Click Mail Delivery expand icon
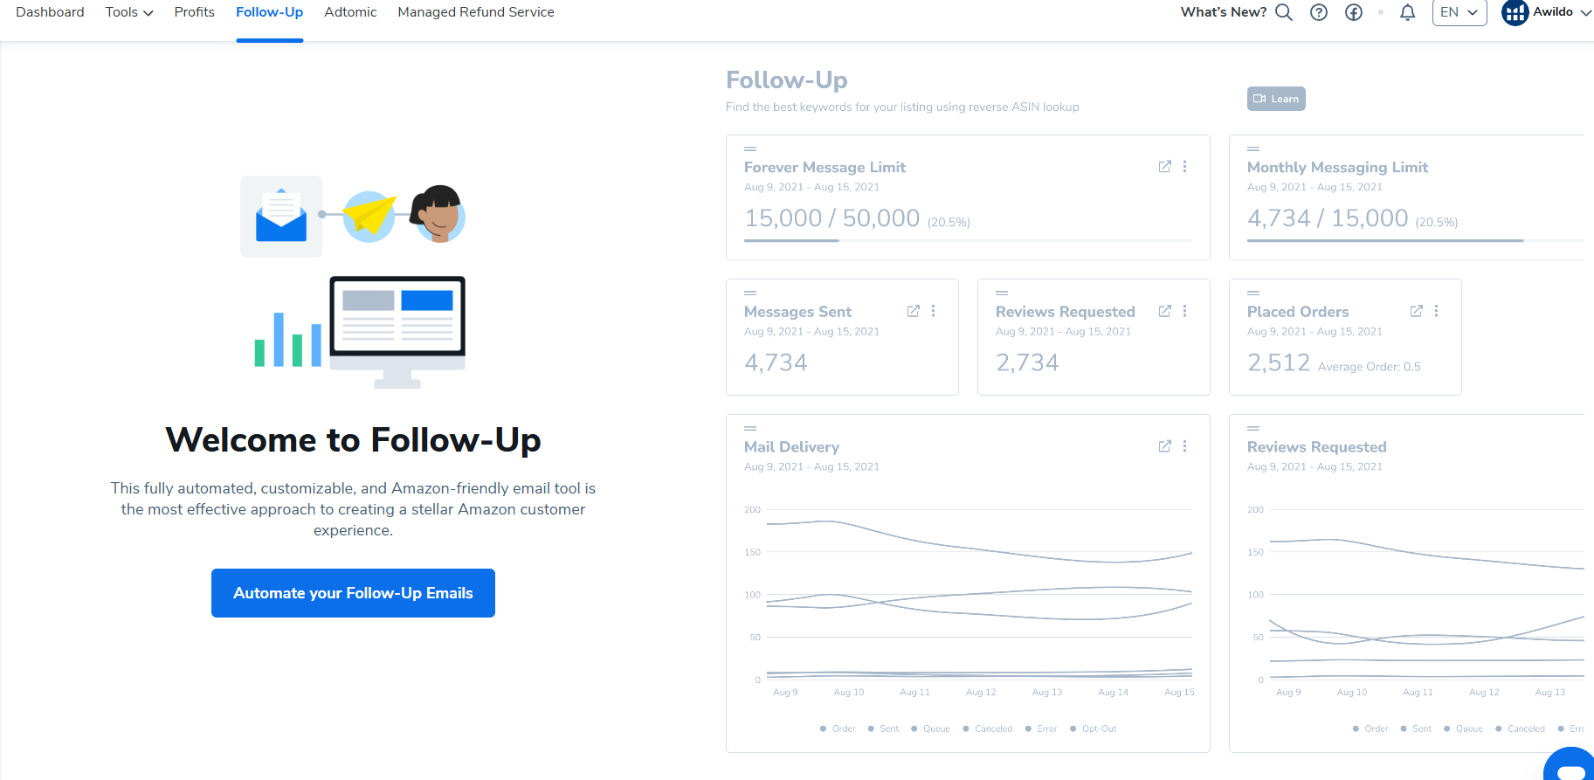Viewport: 1594px width, 780px height. point(1164,446)
